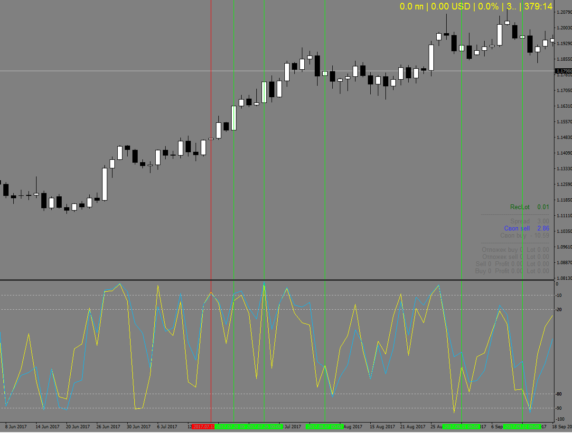
Task: Click the indicator scale value 20
Action: [x=558, y=310]
